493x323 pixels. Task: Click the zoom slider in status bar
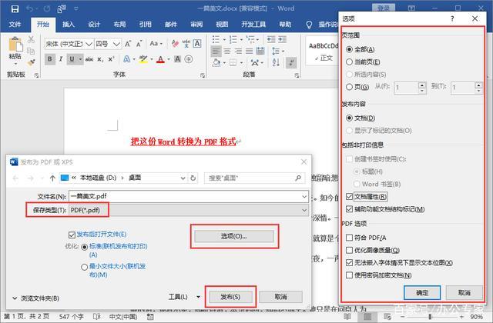tap(431, 317)
